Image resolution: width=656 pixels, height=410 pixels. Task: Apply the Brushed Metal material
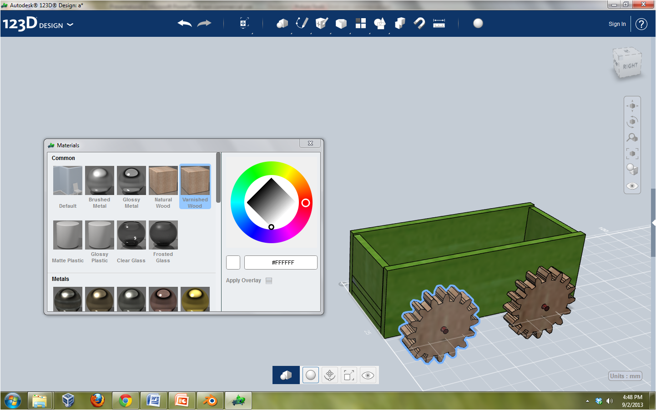click(100, 187)
